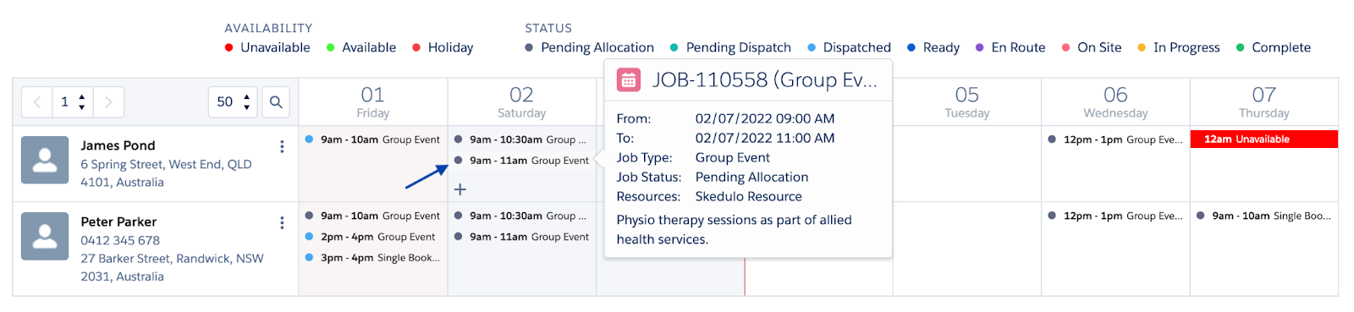
Task: Click Peter Parker's avatar placeholder image
Action: (45, 236)
